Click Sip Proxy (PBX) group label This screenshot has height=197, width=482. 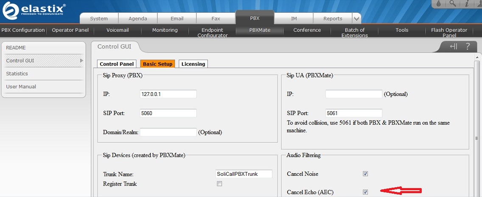[x=122, y=75]
